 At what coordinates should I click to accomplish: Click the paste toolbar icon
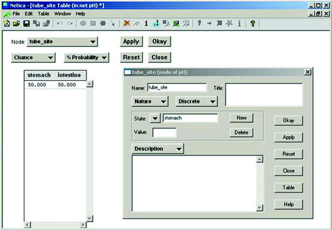46,23
